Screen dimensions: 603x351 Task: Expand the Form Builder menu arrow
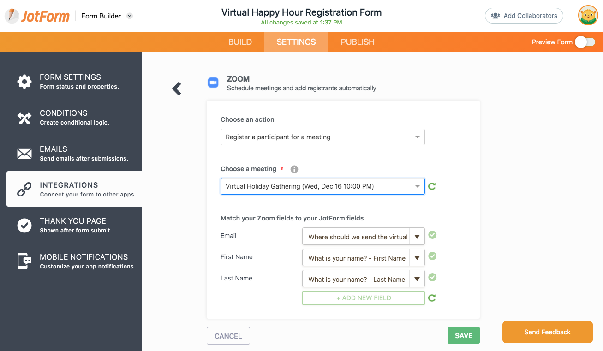[130, 16]
